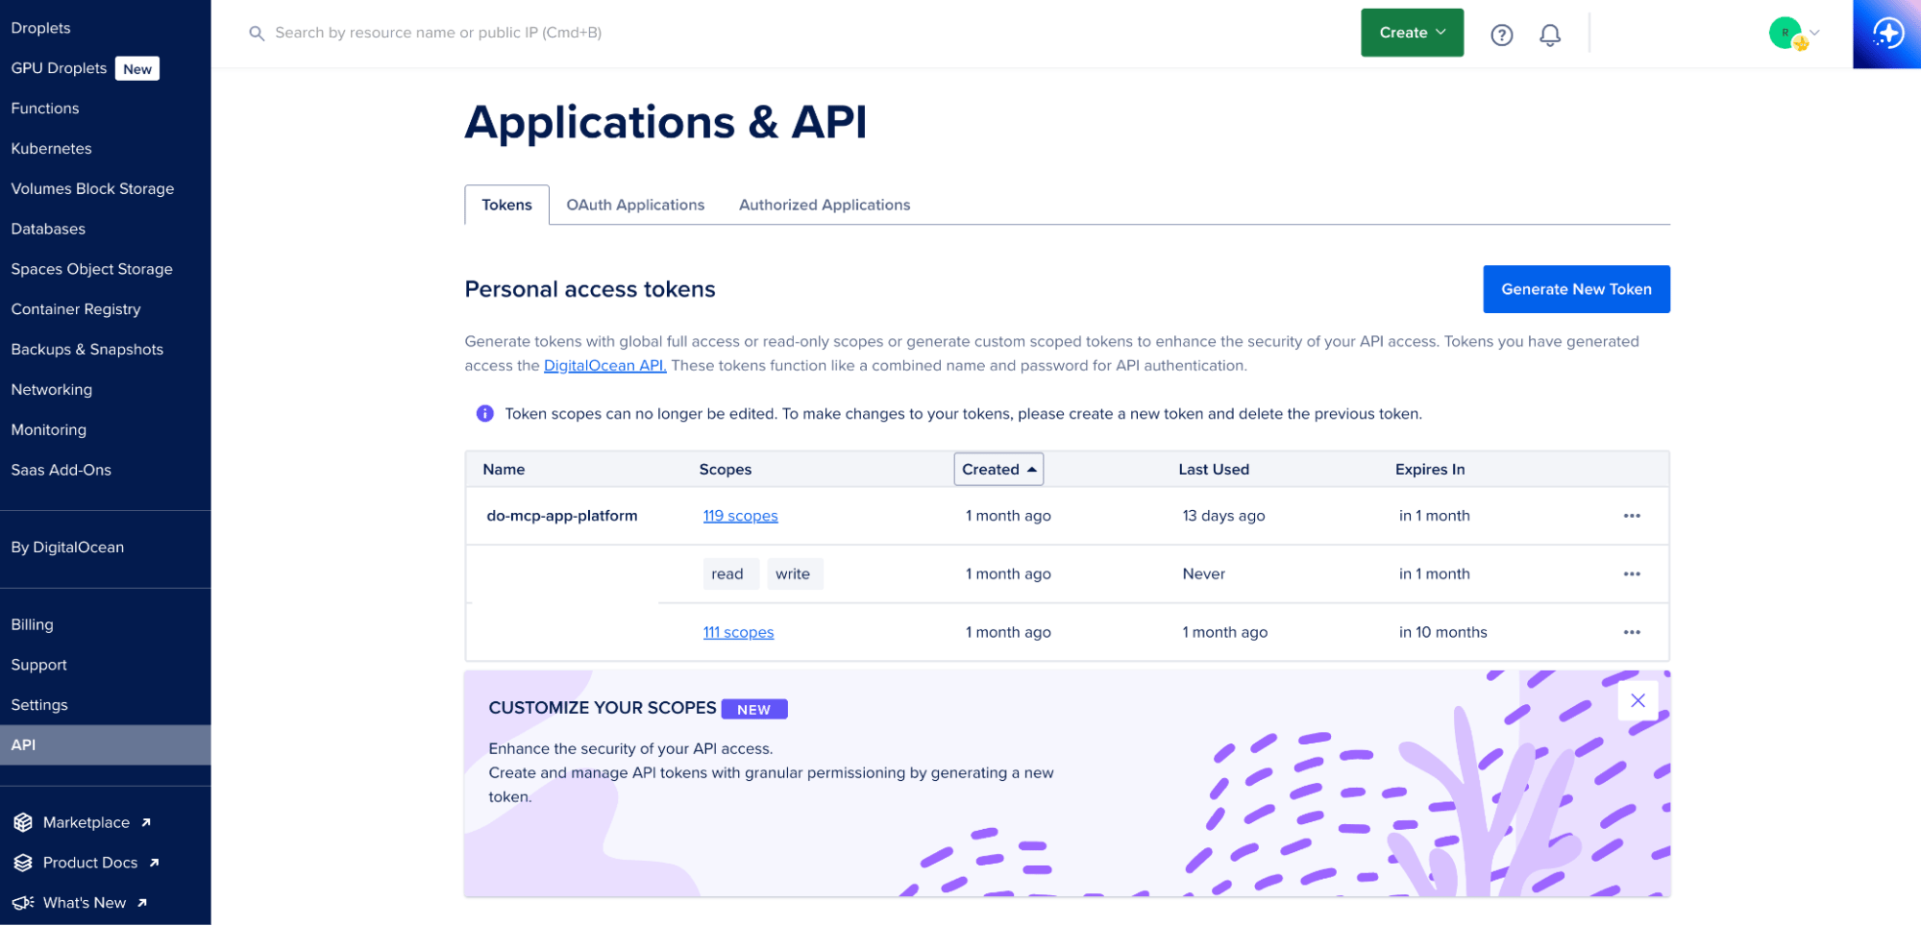The width and height of the screenshot is (1921, 926).
Task: Click the sparkle assistant icon in corner
Action: pyautogui.click(x=1887, y=34)
